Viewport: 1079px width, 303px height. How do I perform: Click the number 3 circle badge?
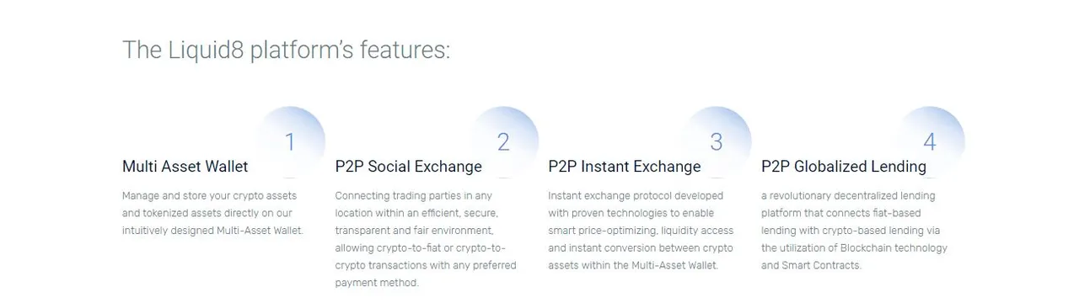coord(717,141)
